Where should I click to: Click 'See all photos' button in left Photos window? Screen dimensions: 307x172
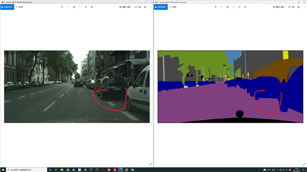click(7, 7)
